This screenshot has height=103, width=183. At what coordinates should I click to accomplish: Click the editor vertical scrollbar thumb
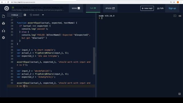pyautogui.click(x=94, y=61)
